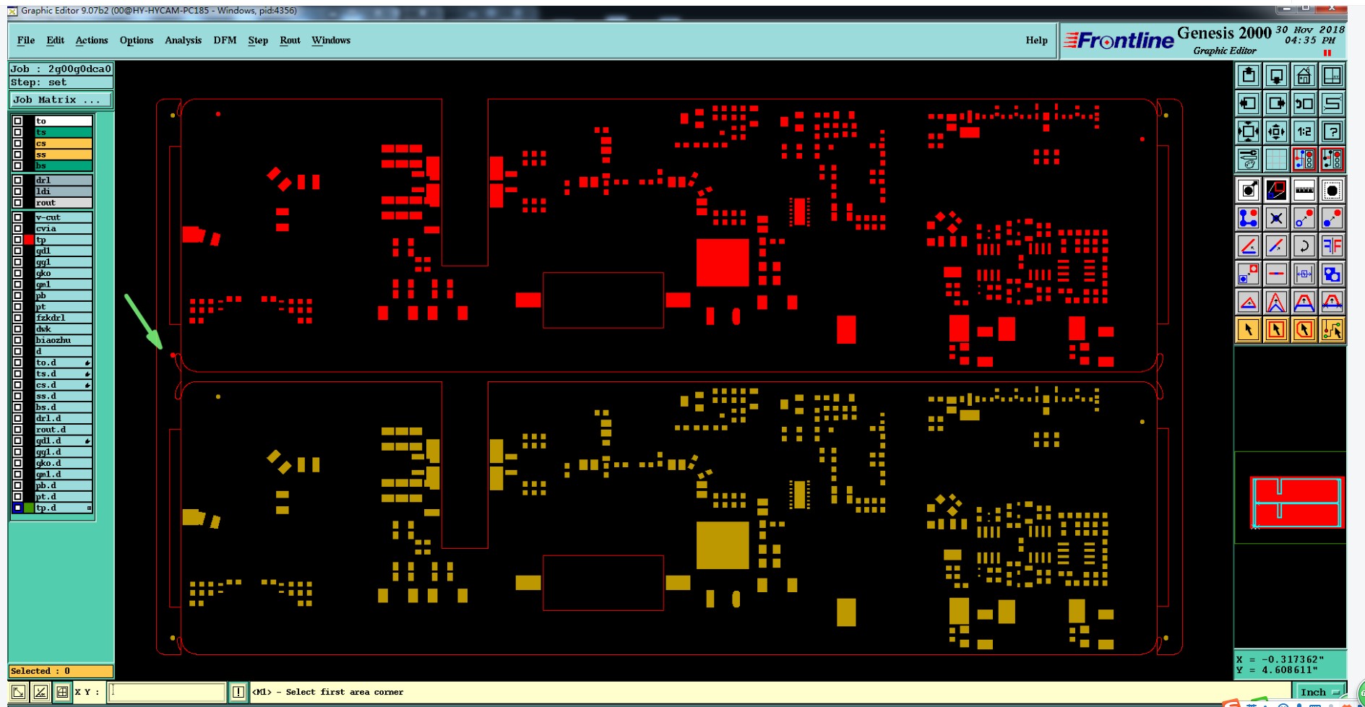The image size is (1365, 707).
Task: Open the question mark help icon
Action: 1332,131
